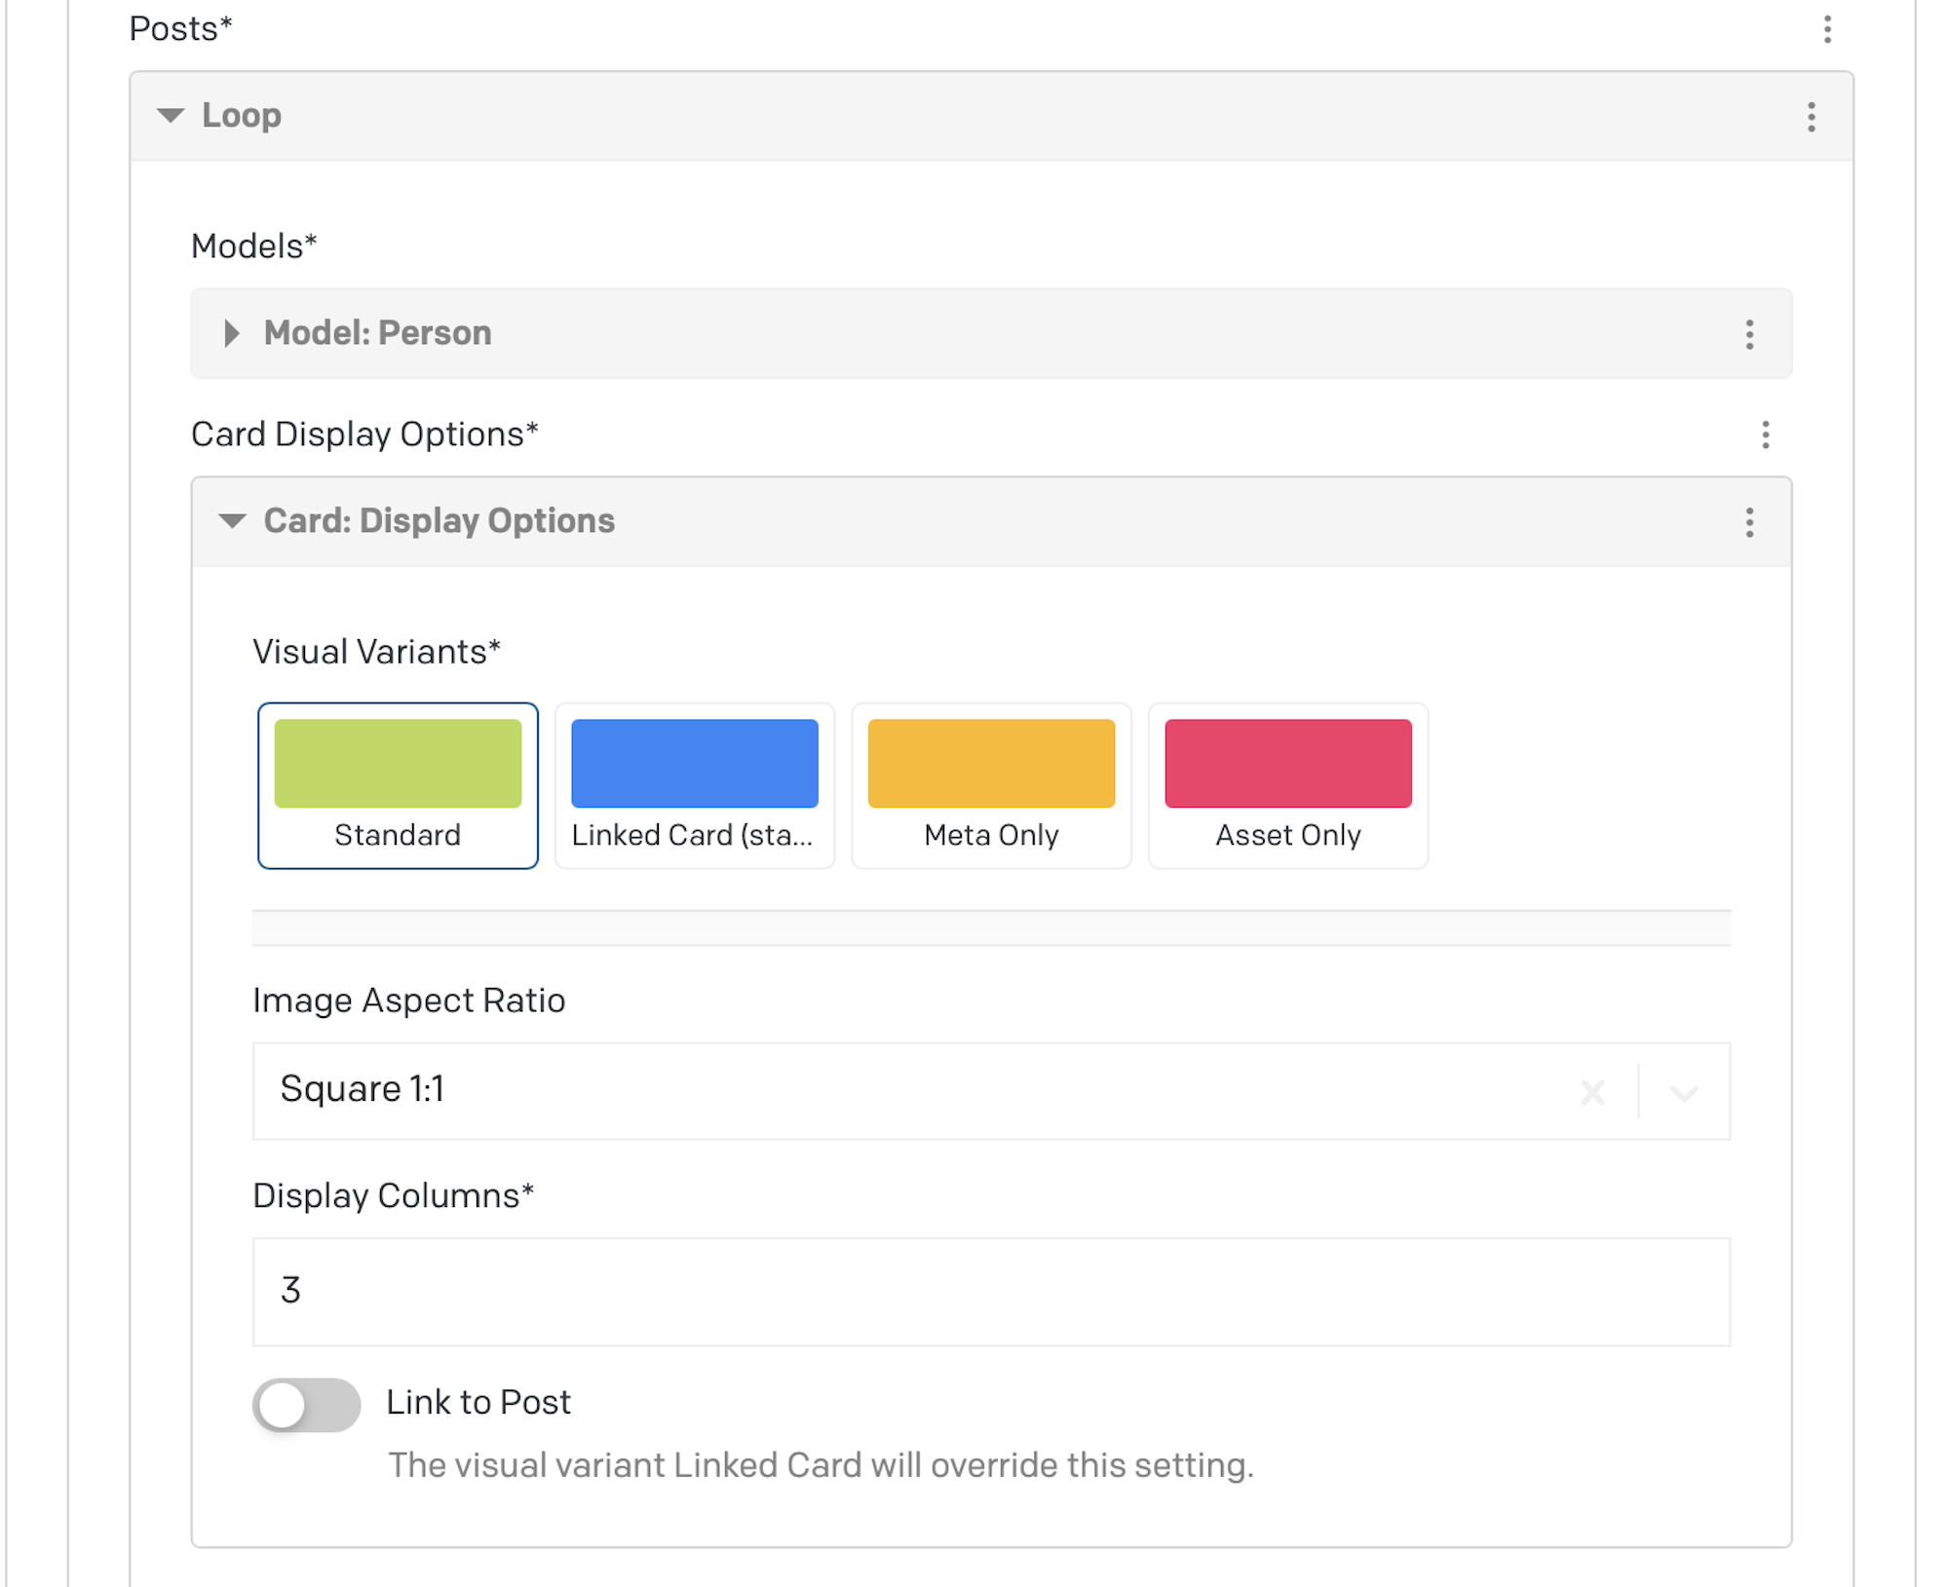Click the Display Columns input field
The height and width of the screenshot is (1587, 1949).
pyautogui.click(x=991, y=1292)
